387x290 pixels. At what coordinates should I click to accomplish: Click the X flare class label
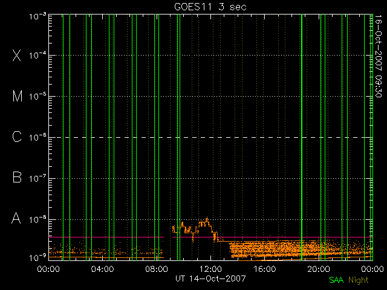pos(16,55)
